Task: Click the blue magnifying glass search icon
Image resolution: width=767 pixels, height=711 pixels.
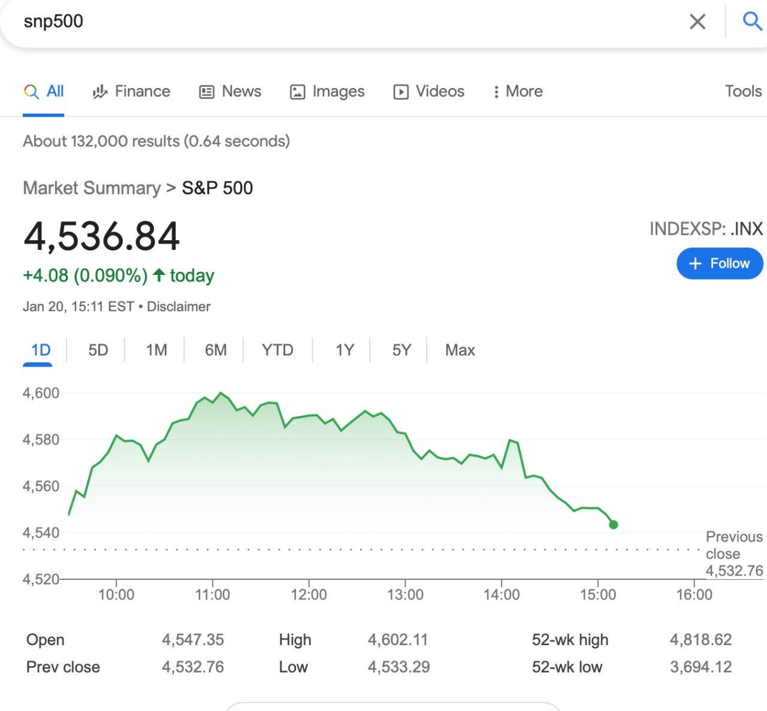Action: click(x=752, y=22)
